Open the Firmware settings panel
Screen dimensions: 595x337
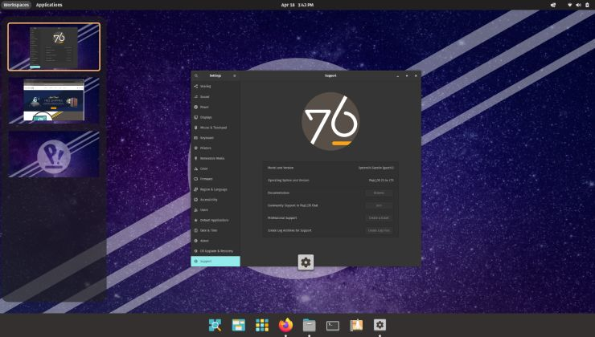[x=215, y=178]
